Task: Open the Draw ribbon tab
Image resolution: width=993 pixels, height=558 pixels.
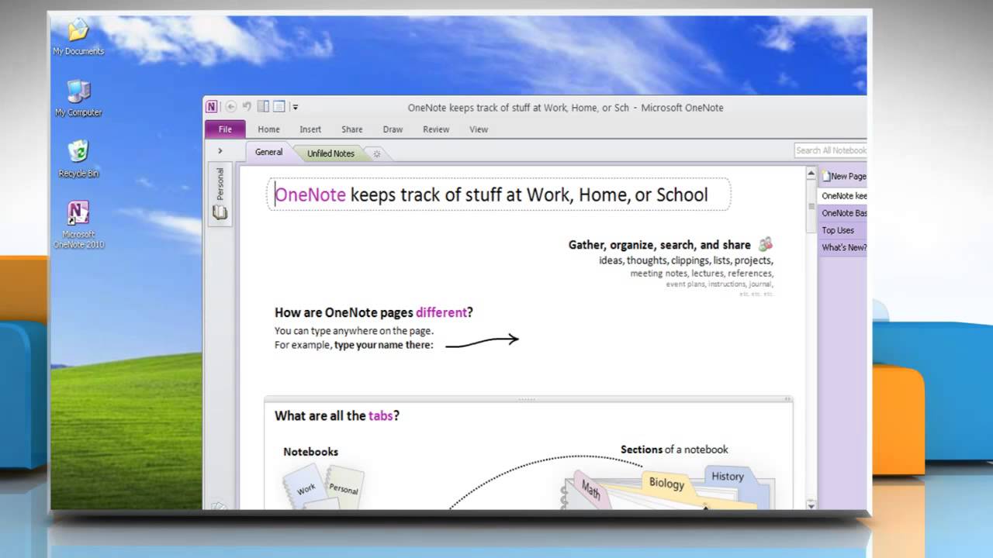Action: [x=393, y=129]
